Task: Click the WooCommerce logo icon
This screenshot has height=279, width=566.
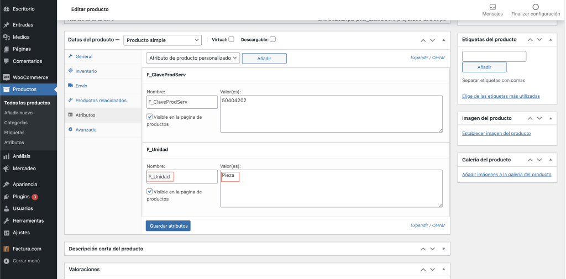Action: point(6,77)
